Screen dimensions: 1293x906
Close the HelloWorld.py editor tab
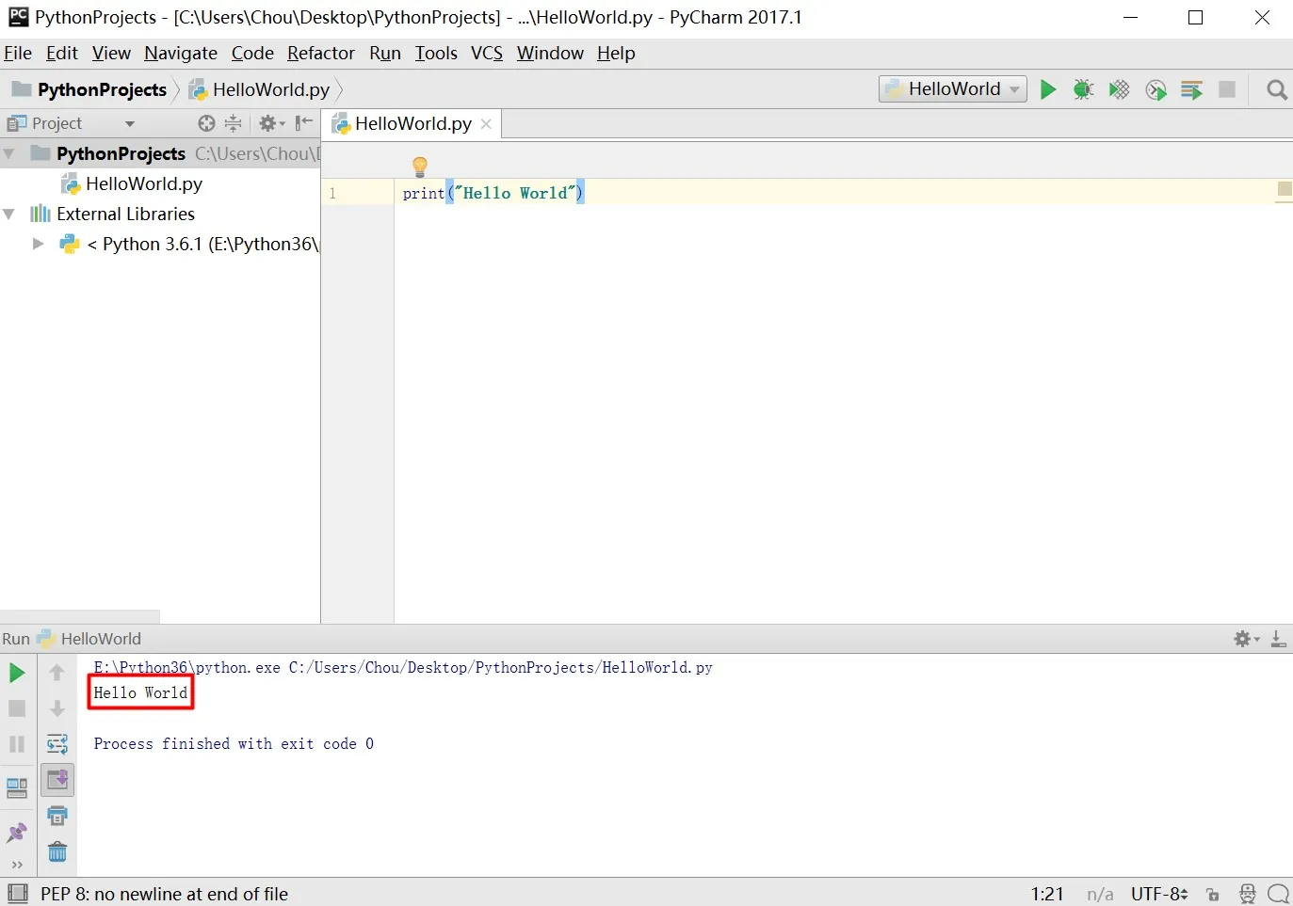click(486, 124)
